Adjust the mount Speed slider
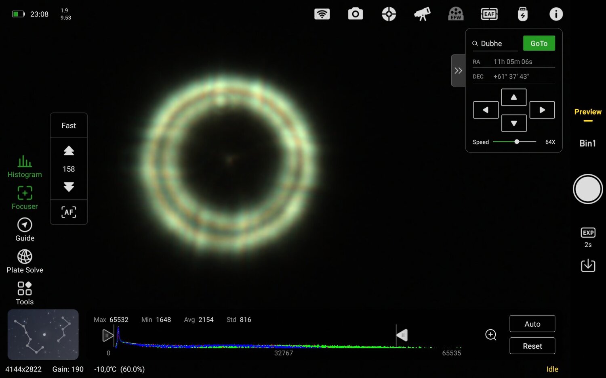 [516, 142]
